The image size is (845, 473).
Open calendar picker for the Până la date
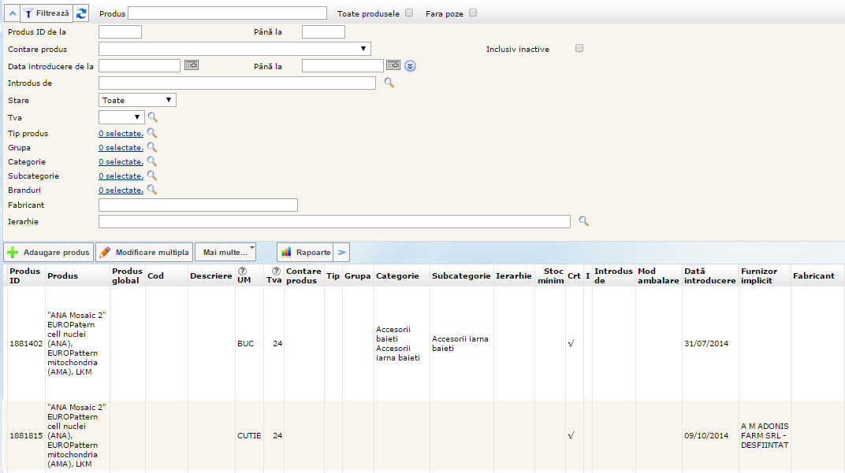click(x=393, y=65)
